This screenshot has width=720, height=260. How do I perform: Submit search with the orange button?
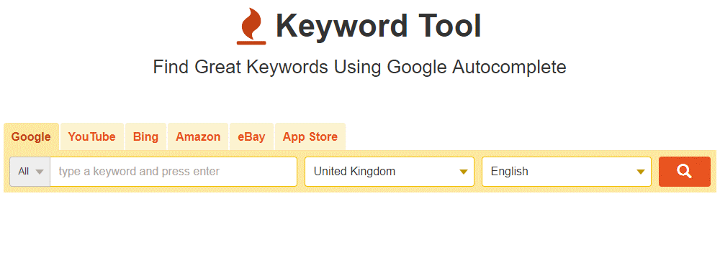pyautogui.click(x=685, y=172)
